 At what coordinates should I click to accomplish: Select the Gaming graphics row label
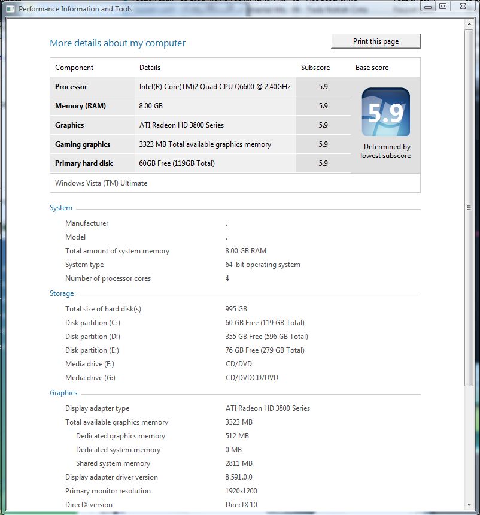83,144
